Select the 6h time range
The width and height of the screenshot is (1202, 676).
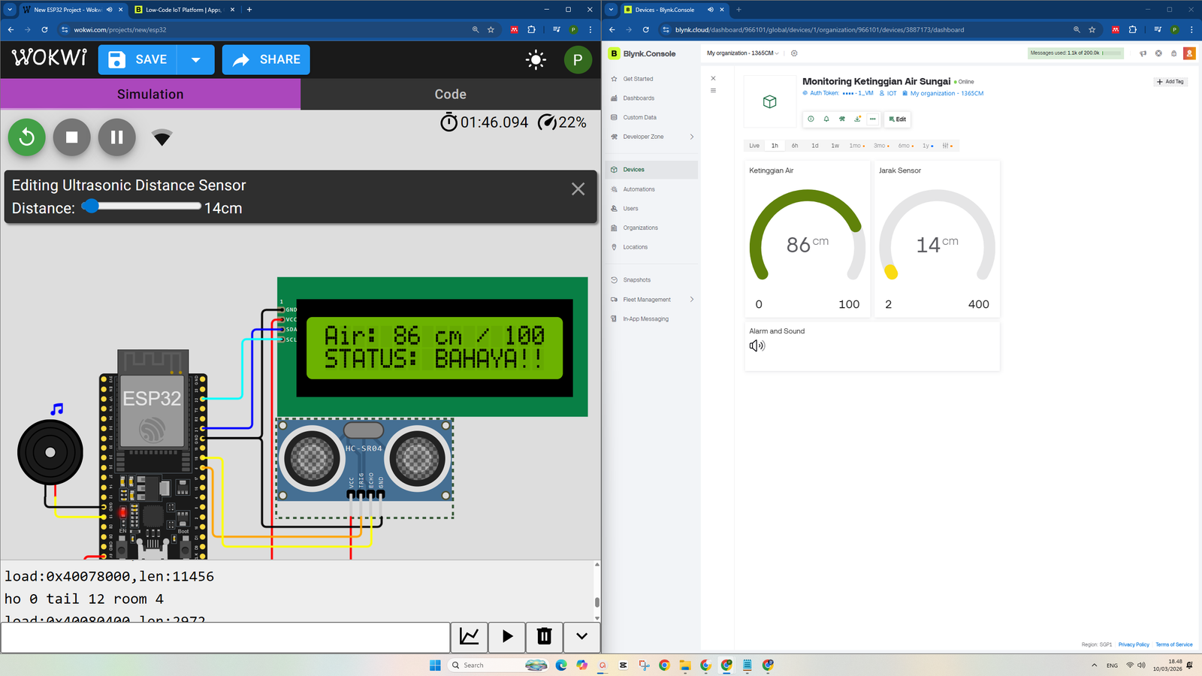pos(795,146)
